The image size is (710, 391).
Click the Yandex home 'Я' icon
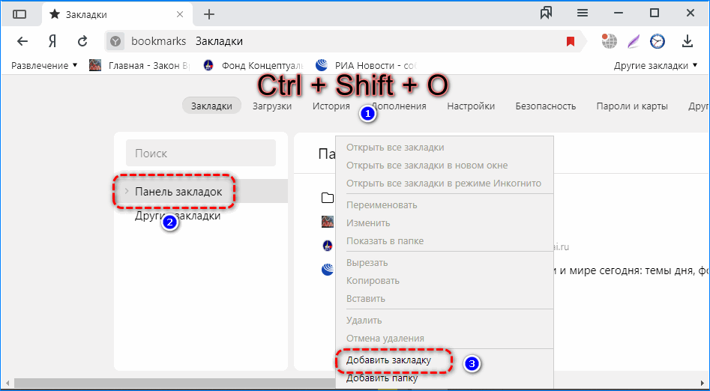(52, 41)
